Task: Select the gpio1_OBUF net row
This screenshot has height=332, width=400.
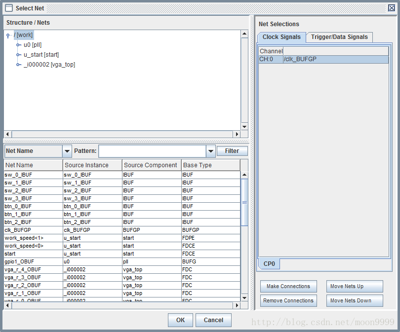Action: pyautogui.click(x=122, y=261)
